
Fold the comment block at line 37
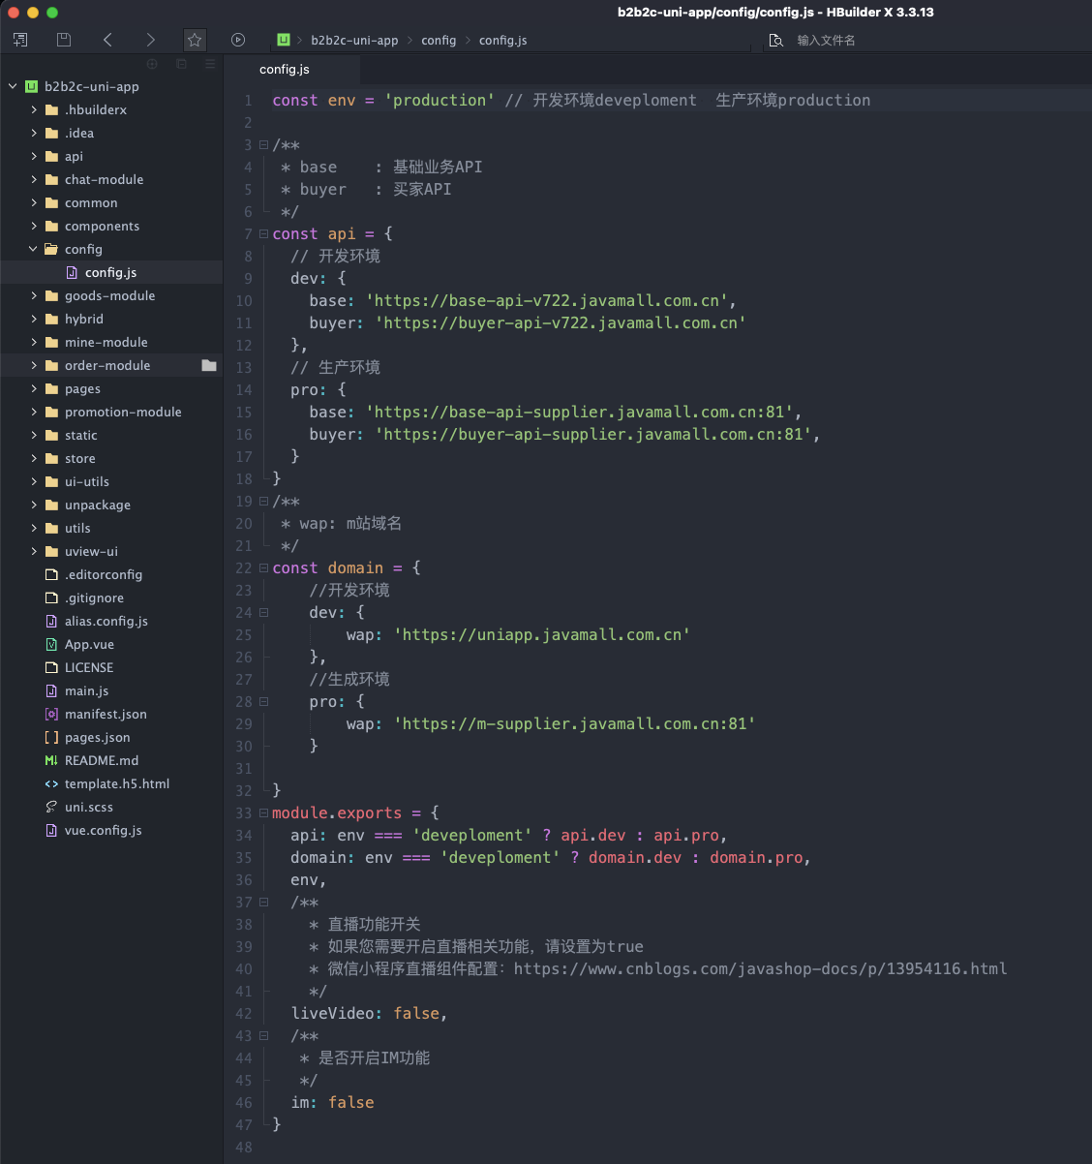tap(263, 902)
